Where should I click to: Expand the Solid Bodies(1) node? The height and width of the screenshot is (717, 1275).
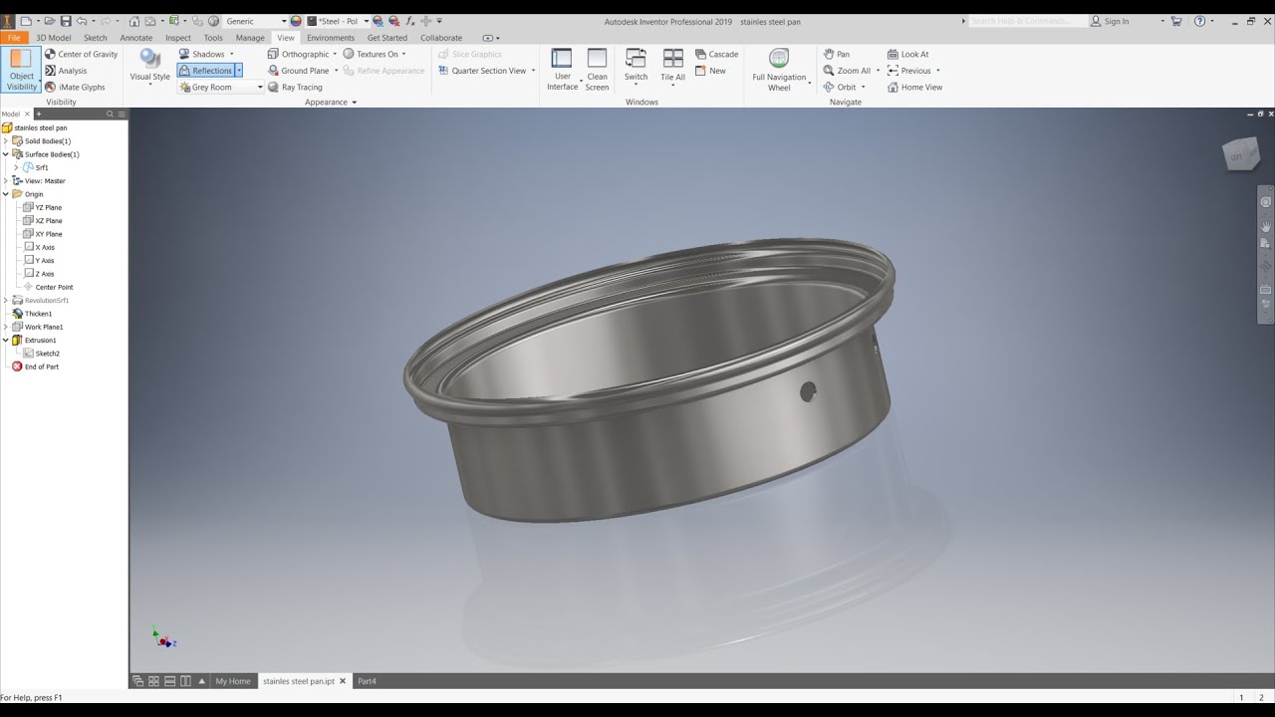pos(6,141)
